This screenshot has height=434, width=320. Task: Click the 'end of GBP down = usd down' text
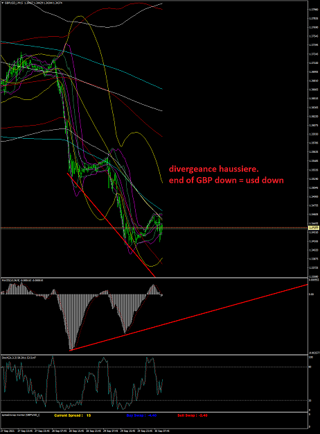tap(226, 180)
